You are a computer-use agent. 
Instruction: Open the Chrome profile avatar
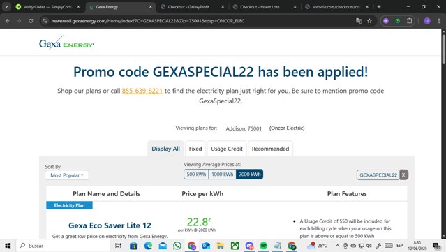tap(427, 21)
